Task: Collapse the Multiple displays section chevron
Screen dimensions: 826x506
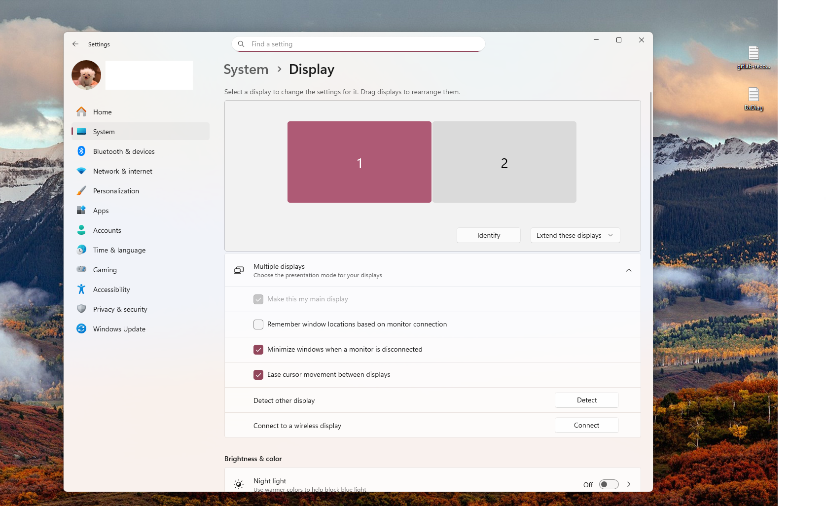Action: [x=629, y=270]
